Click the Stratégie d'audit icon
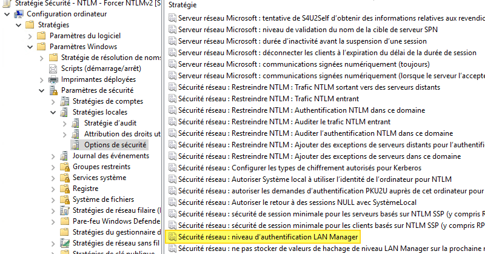The image size is (485, 254). pos(76,123)
